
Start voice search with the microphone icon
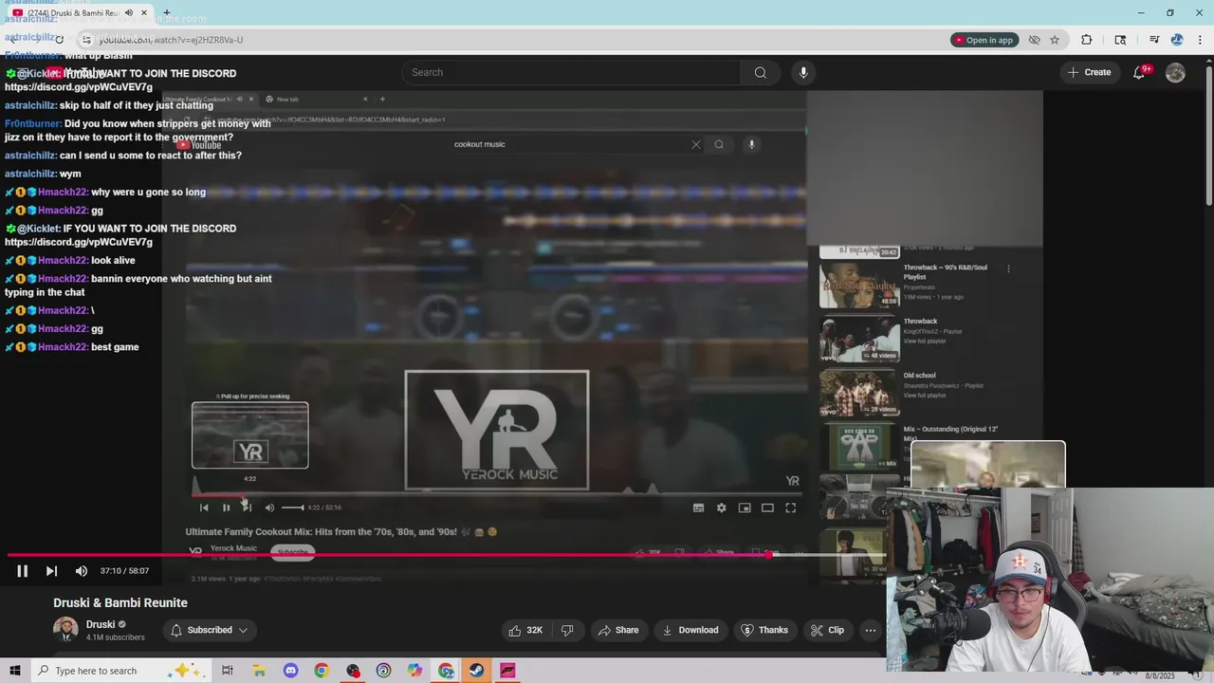(x=803, y=72)
